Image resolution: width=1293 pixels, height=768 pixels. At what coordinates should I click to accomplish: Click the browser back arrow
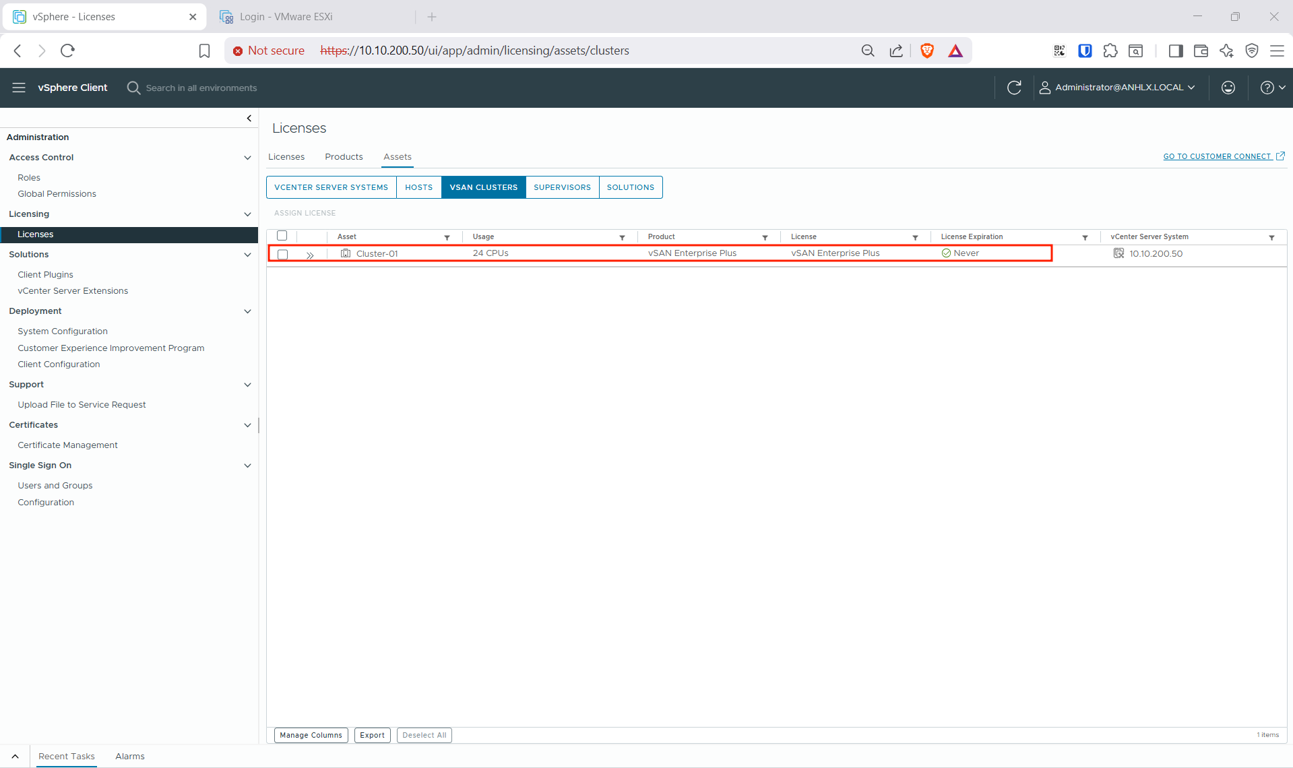[18, 51]
